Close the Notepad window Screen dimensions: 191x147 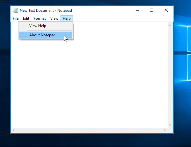[x=166, y=11]
